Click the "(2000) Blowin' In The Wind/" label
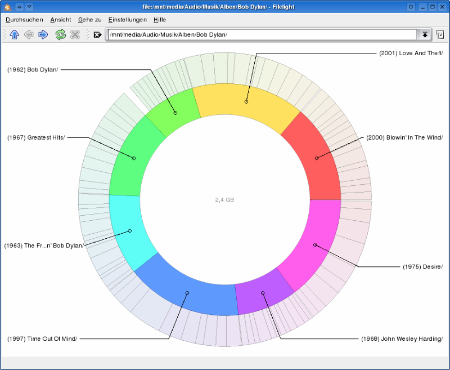 404,137
